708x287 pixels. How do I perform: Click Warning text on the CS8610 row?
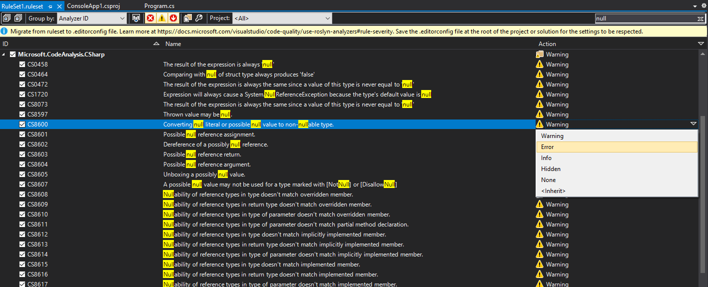[x=557, y=214]
